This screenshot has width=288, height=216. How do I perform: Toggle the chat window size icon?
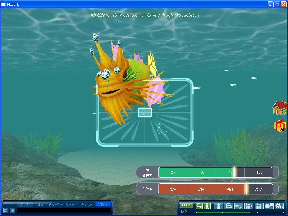tap(6, 210)
